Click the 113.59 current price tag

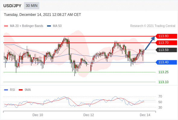[166, 50]
